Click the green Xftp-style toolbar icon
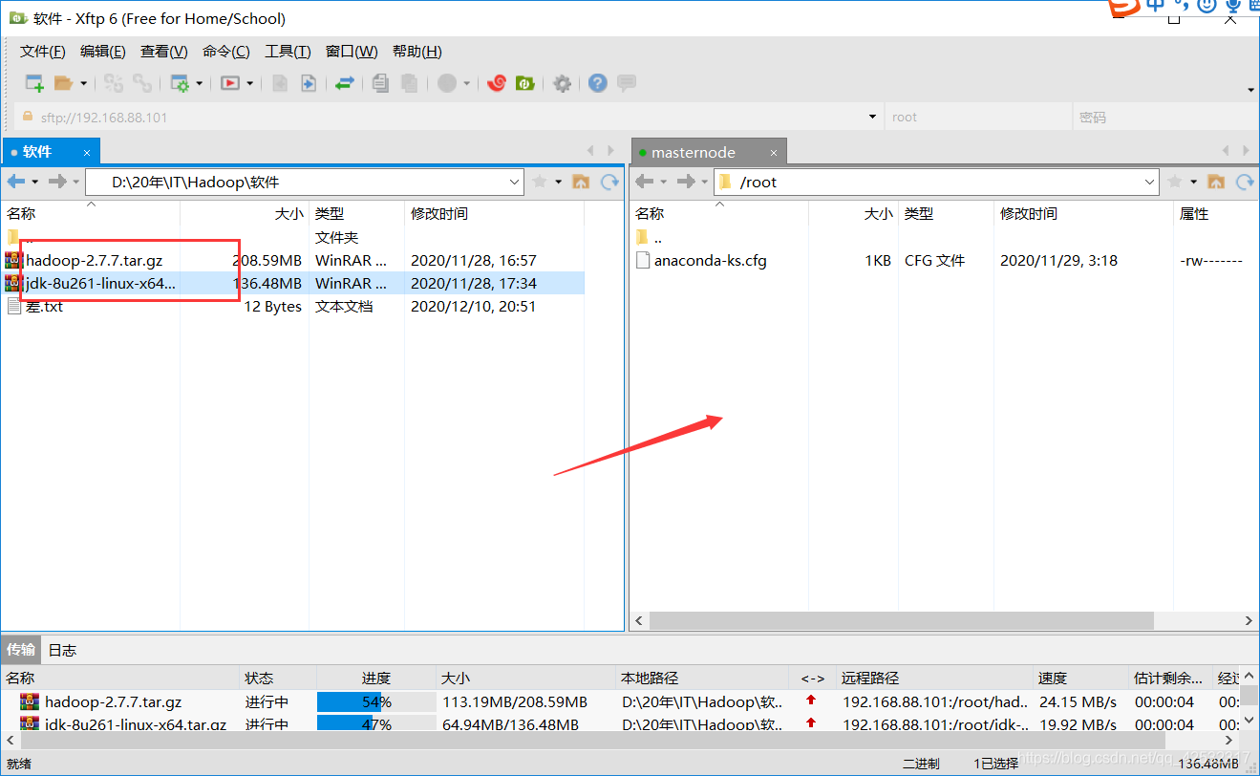The height and width of the screenshot is (776, 1260). click(x=524, y=83)
